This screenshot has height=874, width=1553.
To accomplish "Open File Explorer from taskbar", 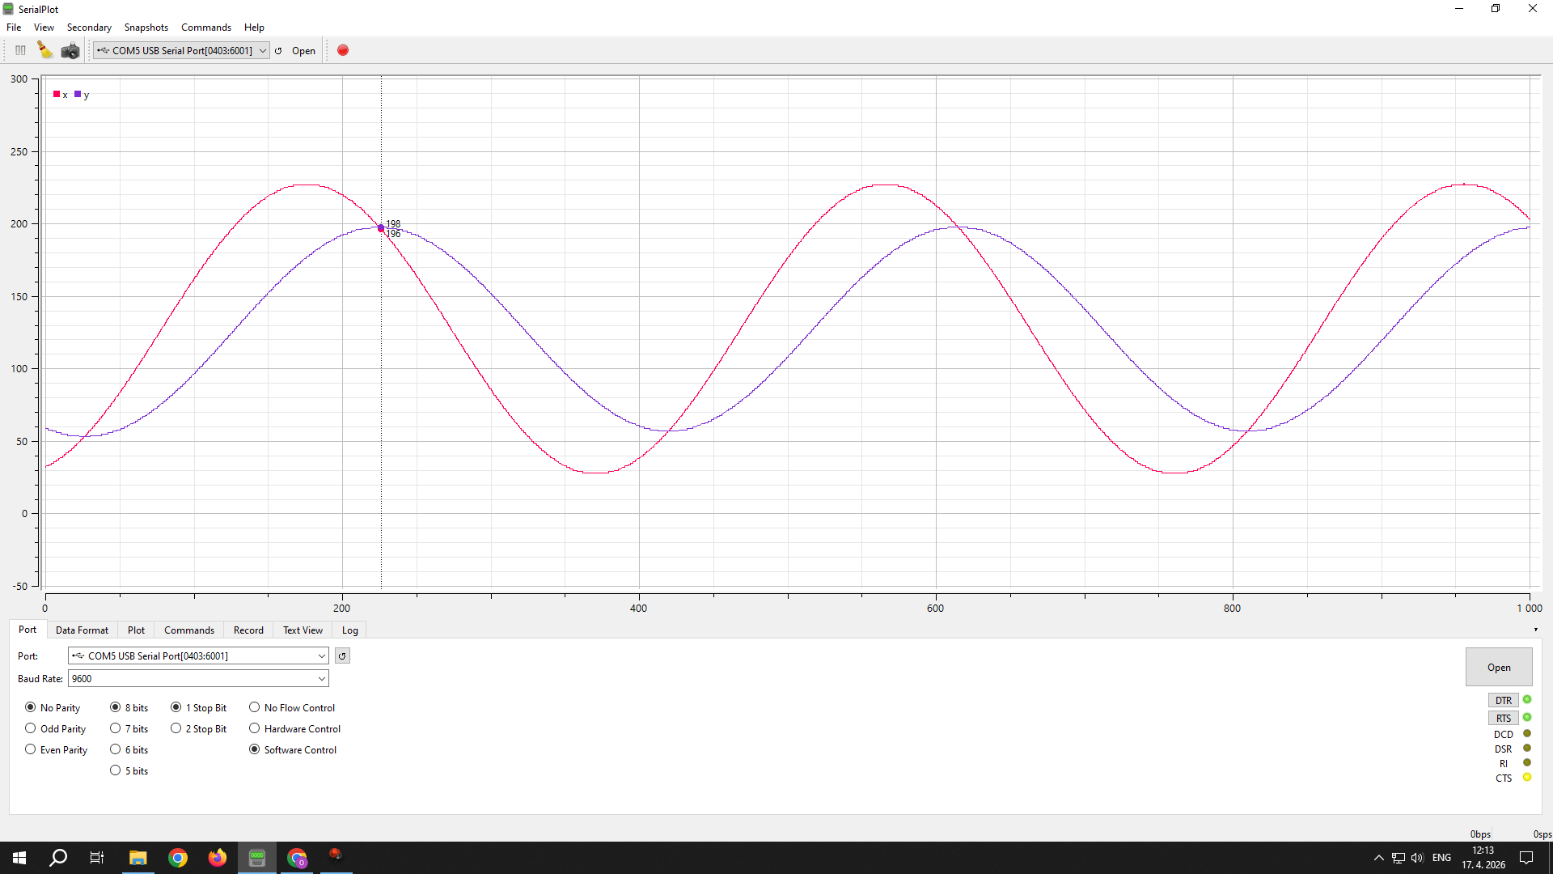I will pyautogui.click(x=138, y=858).
